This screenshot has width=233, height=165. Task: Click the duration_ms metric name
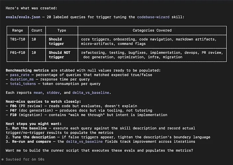pos(23,80)
